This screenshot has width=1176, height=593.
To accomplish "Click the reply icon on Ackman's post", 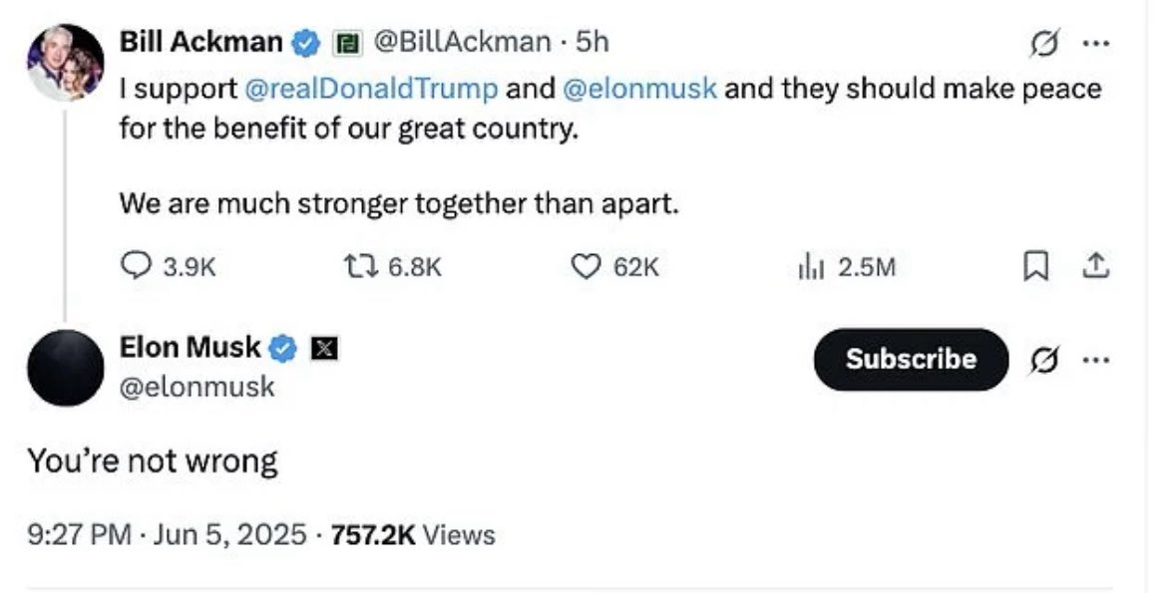I will tap(135, 266).
